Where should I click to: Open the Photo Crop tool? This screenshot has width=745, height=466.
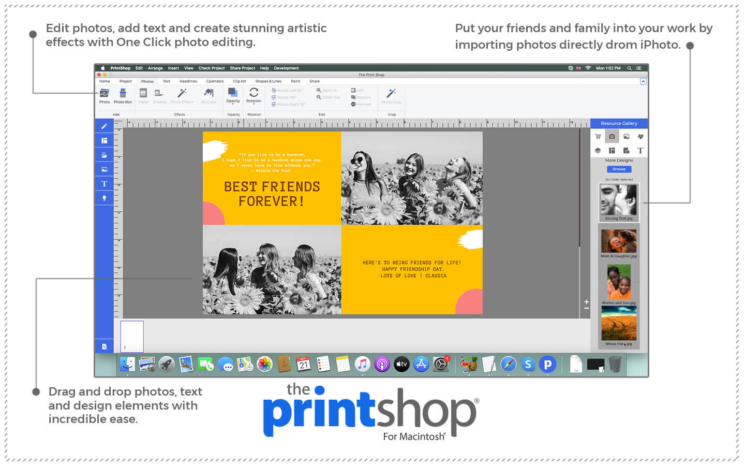coord(391,96)
